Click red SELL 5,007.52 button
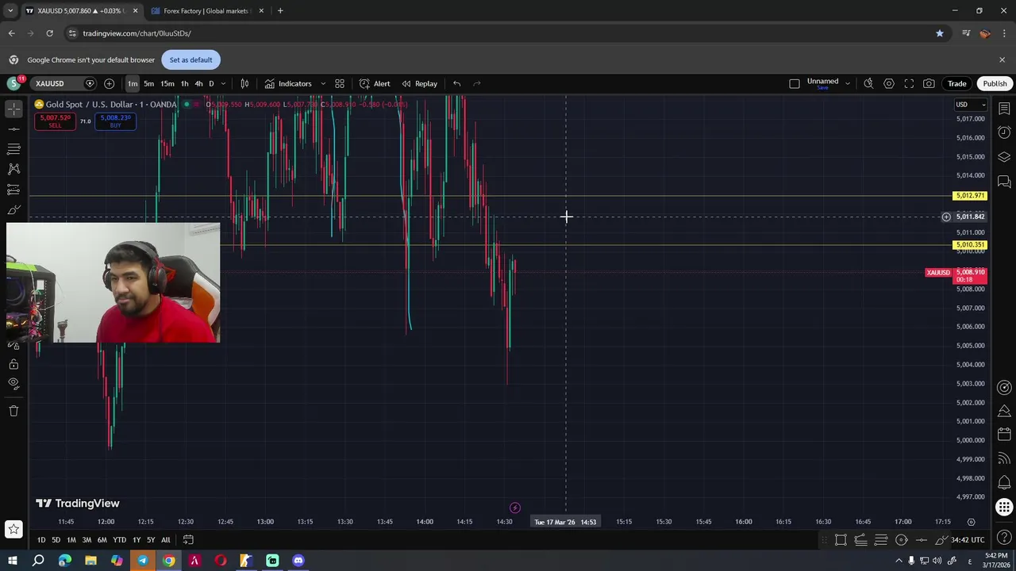Screen dimensions: 1016x571 pos(55,121)
